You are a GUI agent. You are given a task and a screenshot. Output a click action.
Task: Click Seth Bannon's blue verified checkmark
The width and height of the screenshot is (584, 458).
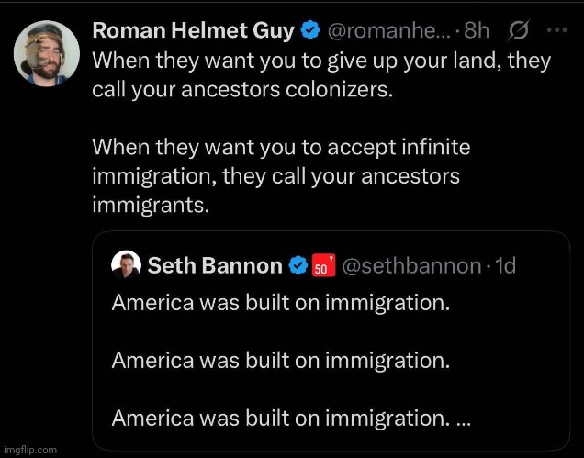coord(298,266)
